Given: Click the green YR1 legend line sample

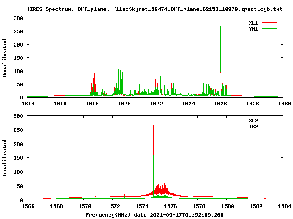Looking at the screenshot, I should (269, 29).
